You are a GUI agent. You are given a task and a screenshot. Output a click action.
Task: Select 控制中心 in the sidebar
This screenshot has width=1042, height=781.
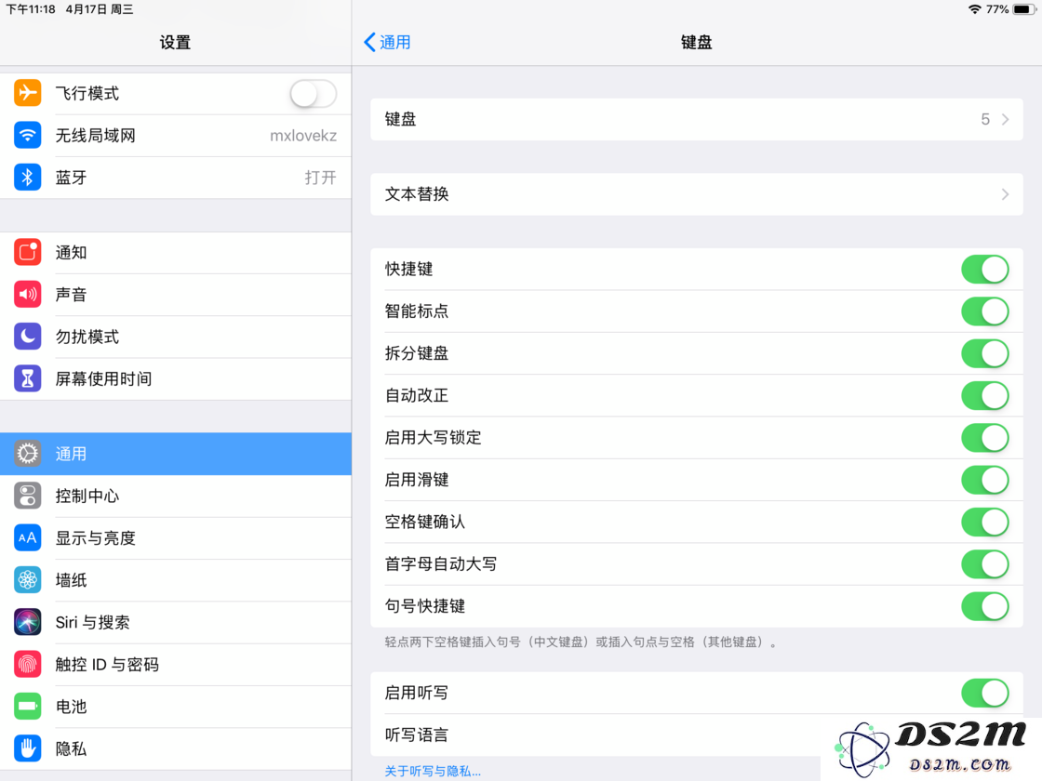(x=176, y=496)
